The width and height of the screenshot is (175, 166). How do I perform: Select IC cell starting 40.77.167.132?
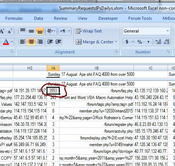[x=151, y=151]
